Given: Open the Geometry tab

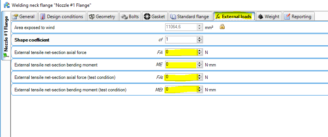Looking at the screenshot, I should (x=103, y=17).
